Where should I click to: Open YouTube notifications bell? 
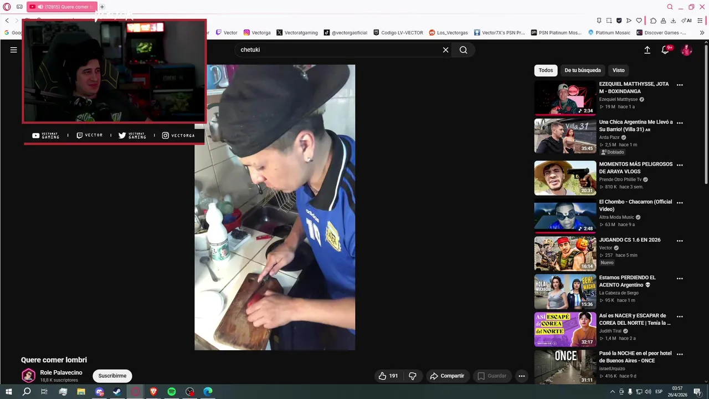(x=666, y=50)
